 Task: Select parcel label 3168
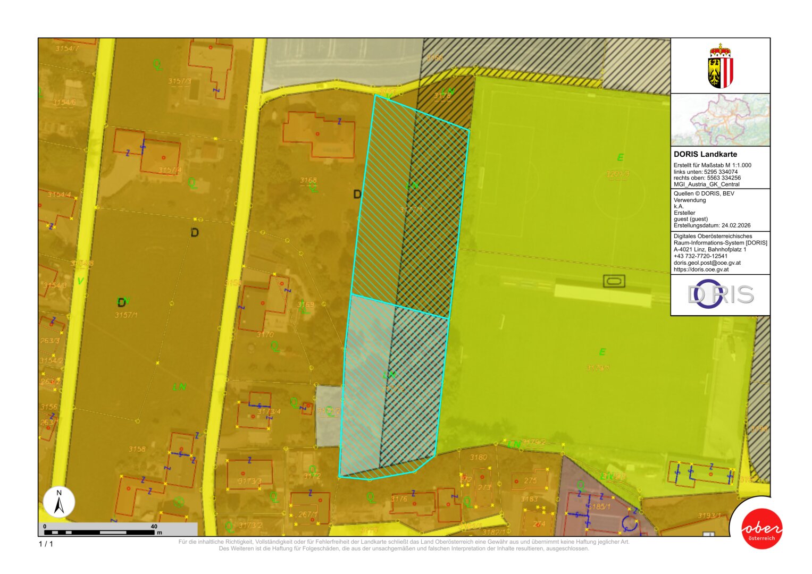point(308,180)
